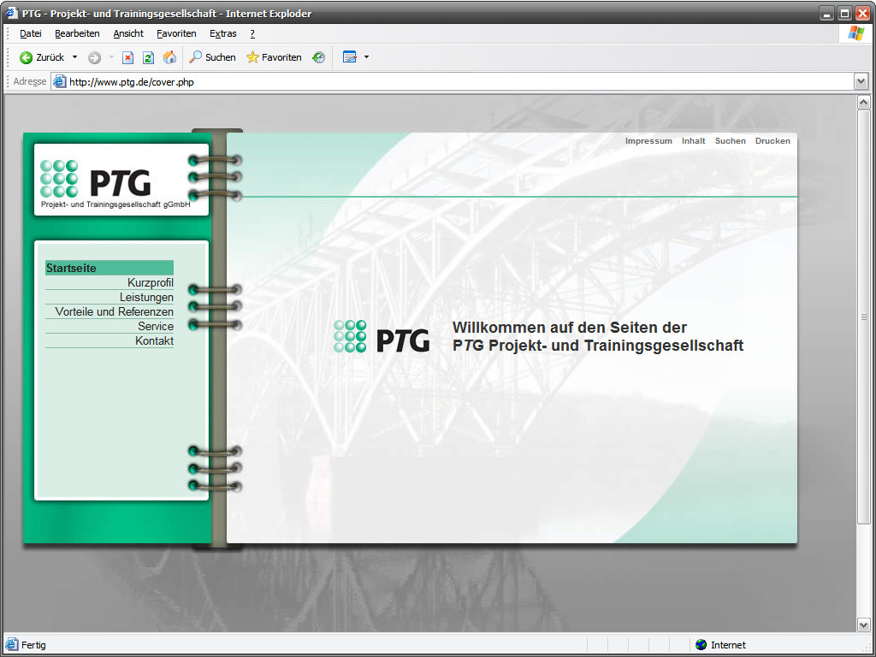The width and height of the screenshot is (876, 657).
Task: Click the Willkommen auf den Seiten der heading
Action: click(569, 328)
